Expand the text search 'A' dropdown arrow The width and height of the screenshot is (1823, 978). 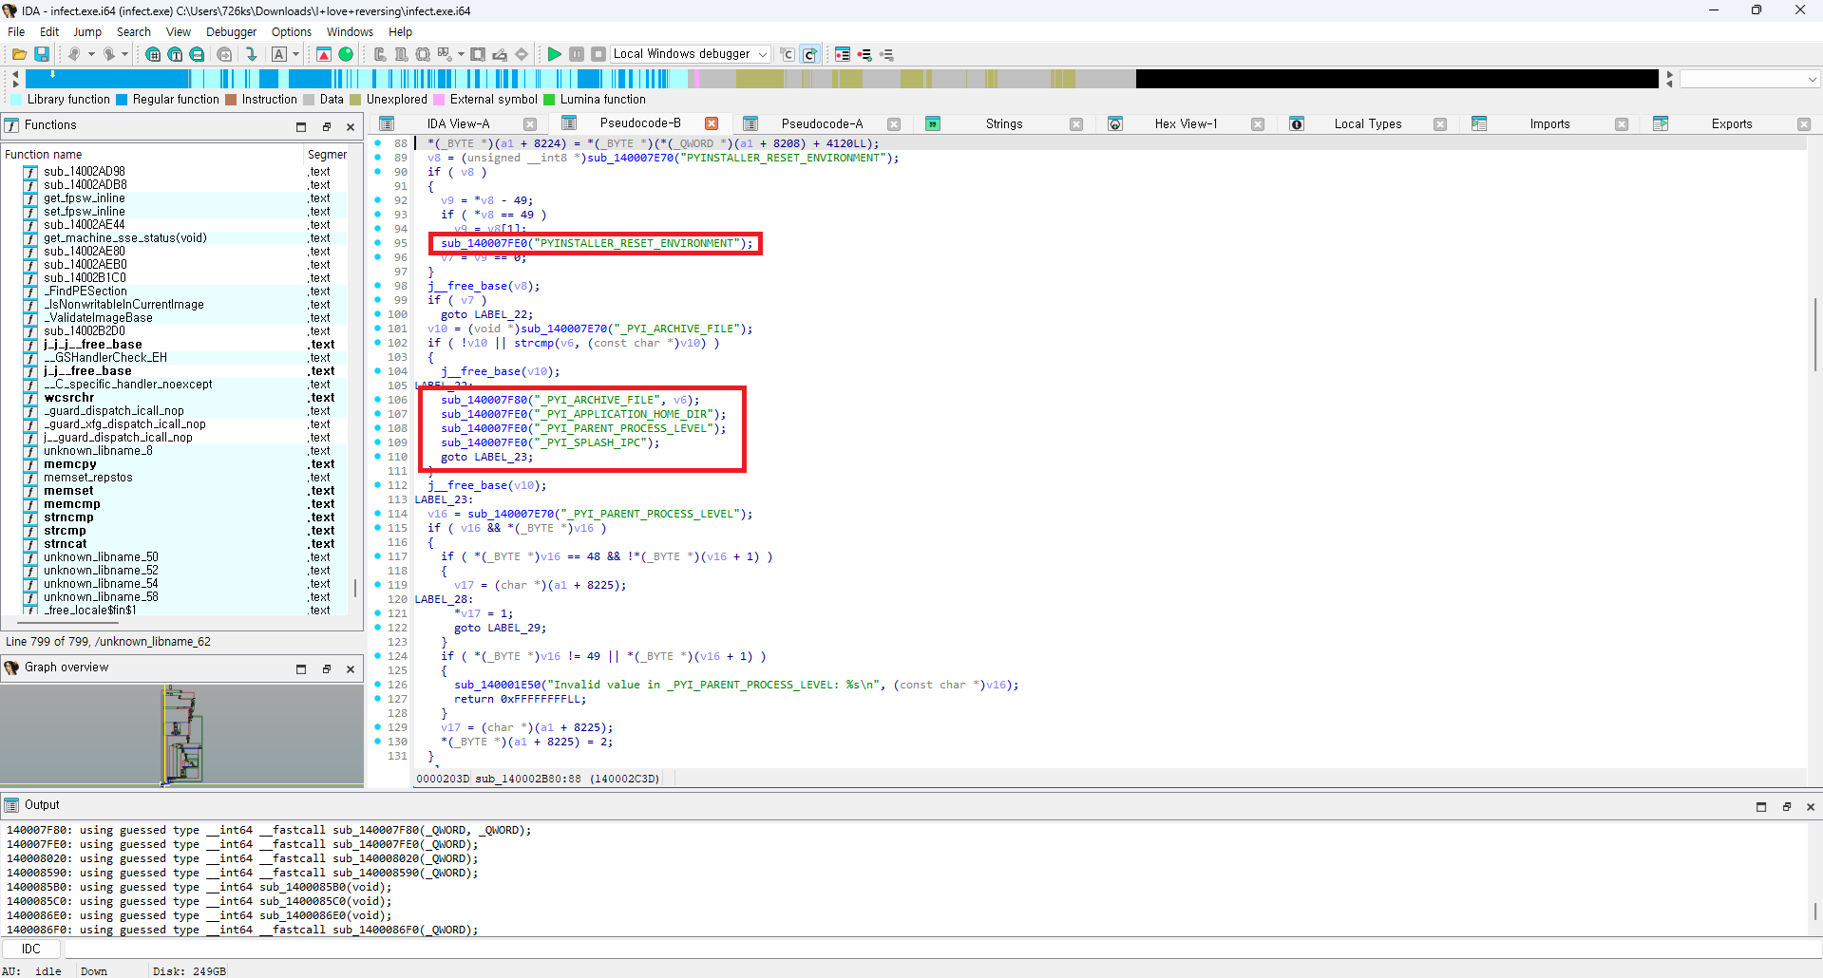[295, 54]
